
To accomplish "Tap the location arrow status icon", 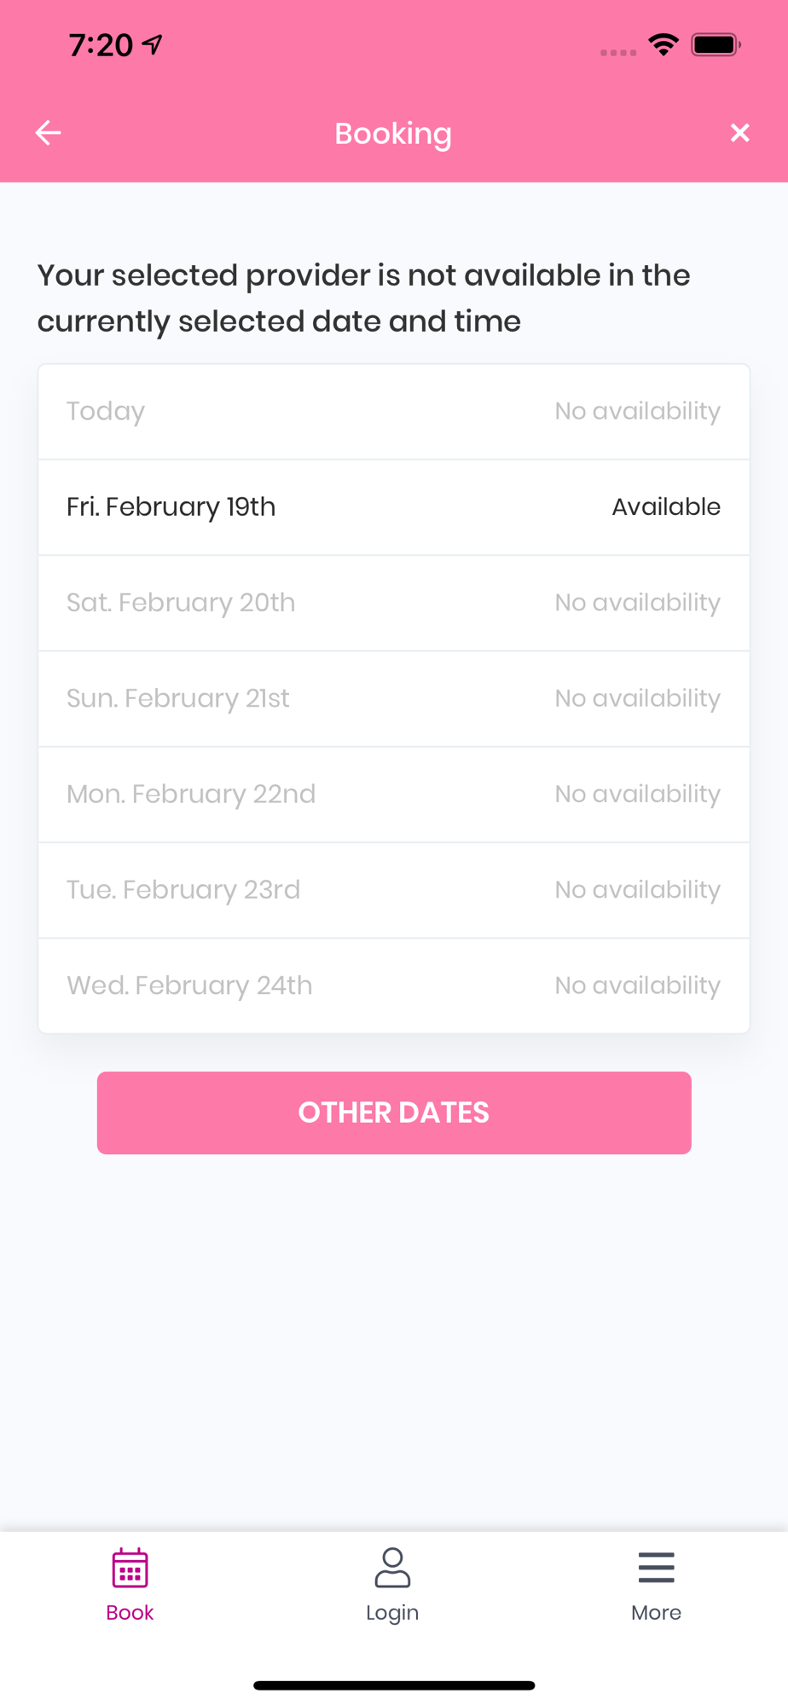I will tap(153, 44).
